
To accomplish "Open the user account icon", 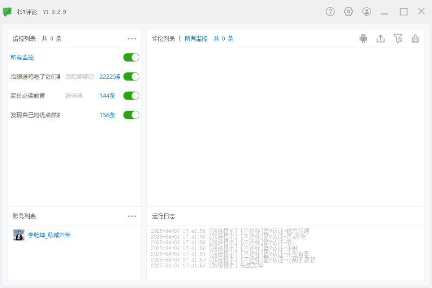I will point(367,11).
